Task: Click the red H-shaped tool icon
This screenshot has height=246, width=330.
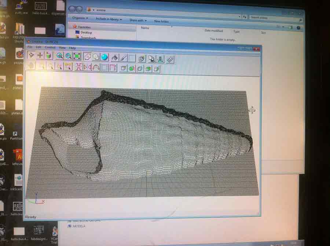Action: pyautogui.click(x=79, y=67)
